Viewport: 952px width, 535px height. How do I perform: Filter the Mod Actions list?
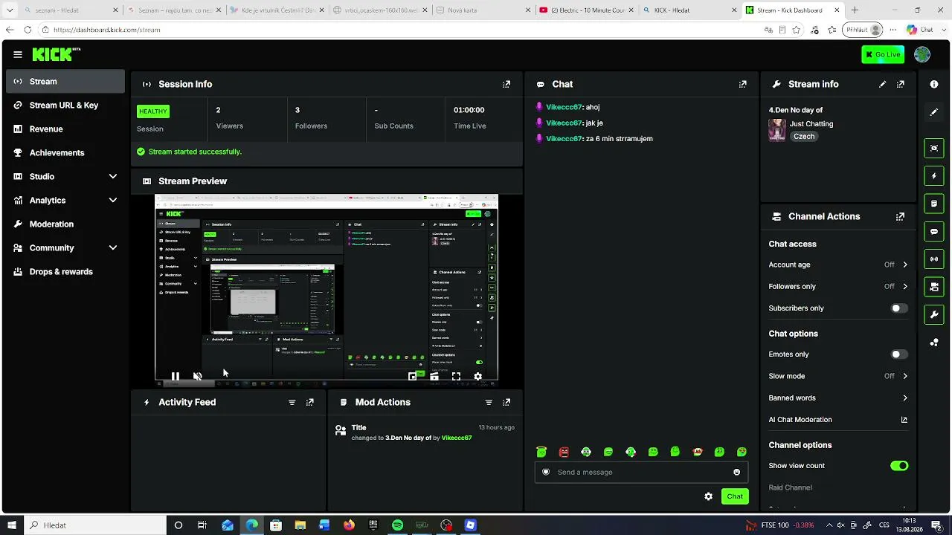(489, 402)
